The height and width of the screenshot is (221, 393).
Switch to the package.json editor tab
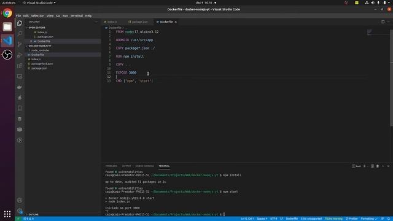(x=139, y=22)
